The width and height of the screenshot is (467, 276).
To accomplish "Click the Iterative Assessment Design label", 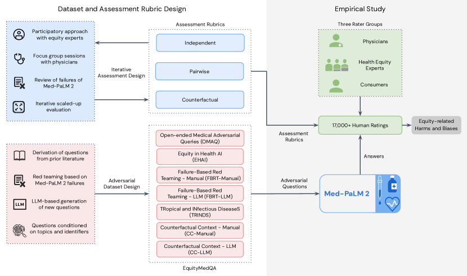I will (121, 72).
